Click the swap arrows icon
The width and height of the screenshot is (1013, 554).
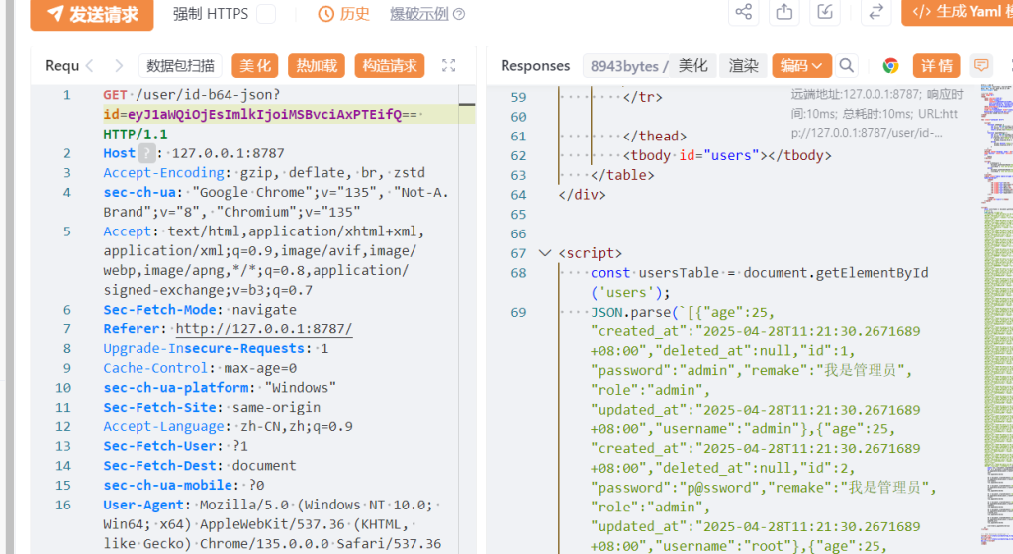coord(875,12)
